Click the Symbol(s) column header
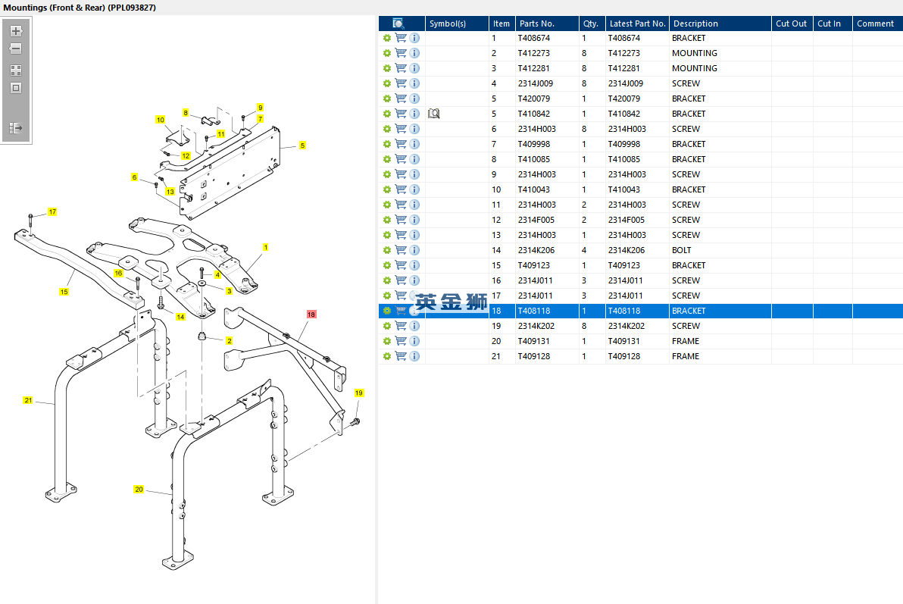The height and width of the screenshot is (604, 903). (x=458, y=23)
